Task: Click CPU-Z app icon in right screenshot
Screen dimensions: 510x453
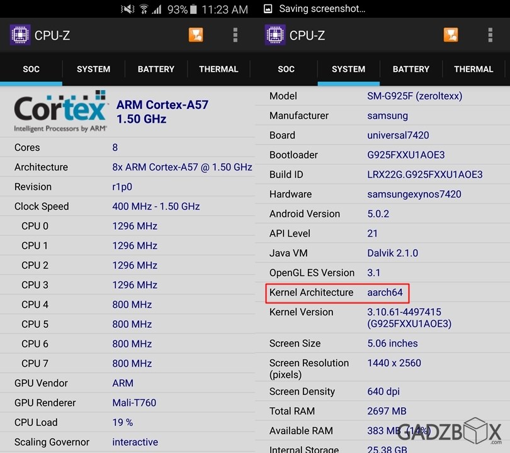Action: point(275,35)
